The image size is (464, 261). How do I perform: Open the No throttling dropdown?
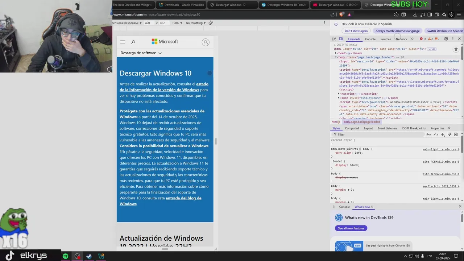pos(196,23)
